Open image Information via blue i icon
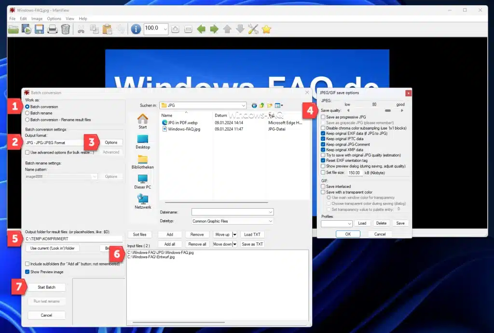 [136, 29]
